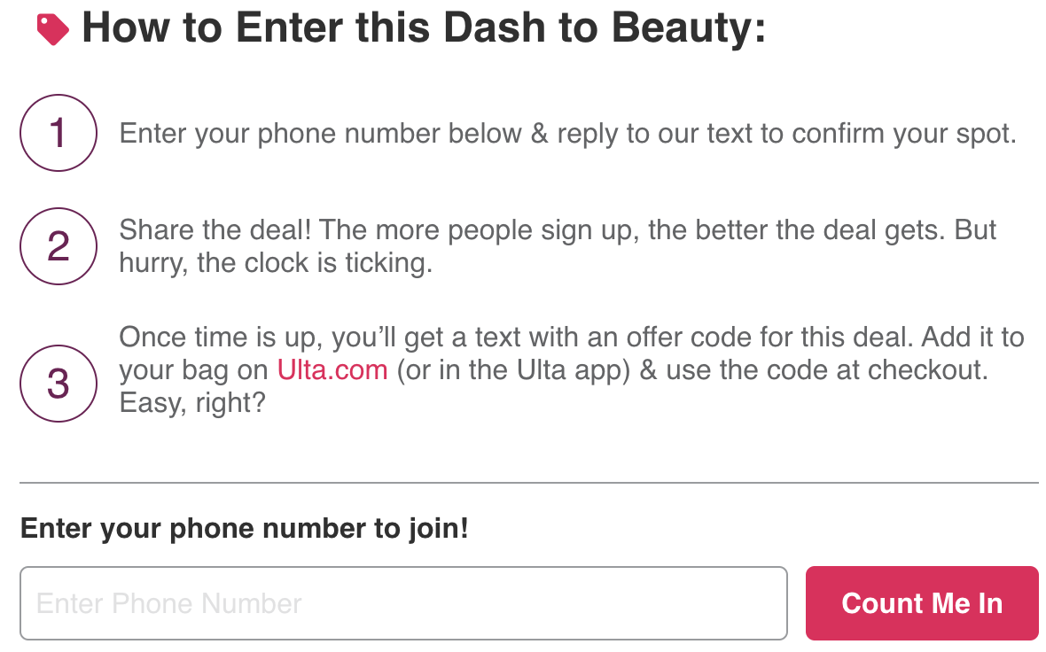Image resolution: width=1046 pixels, height=652 pixels.
Task: Click the use the code at checkout text
Action: (827, 369)
